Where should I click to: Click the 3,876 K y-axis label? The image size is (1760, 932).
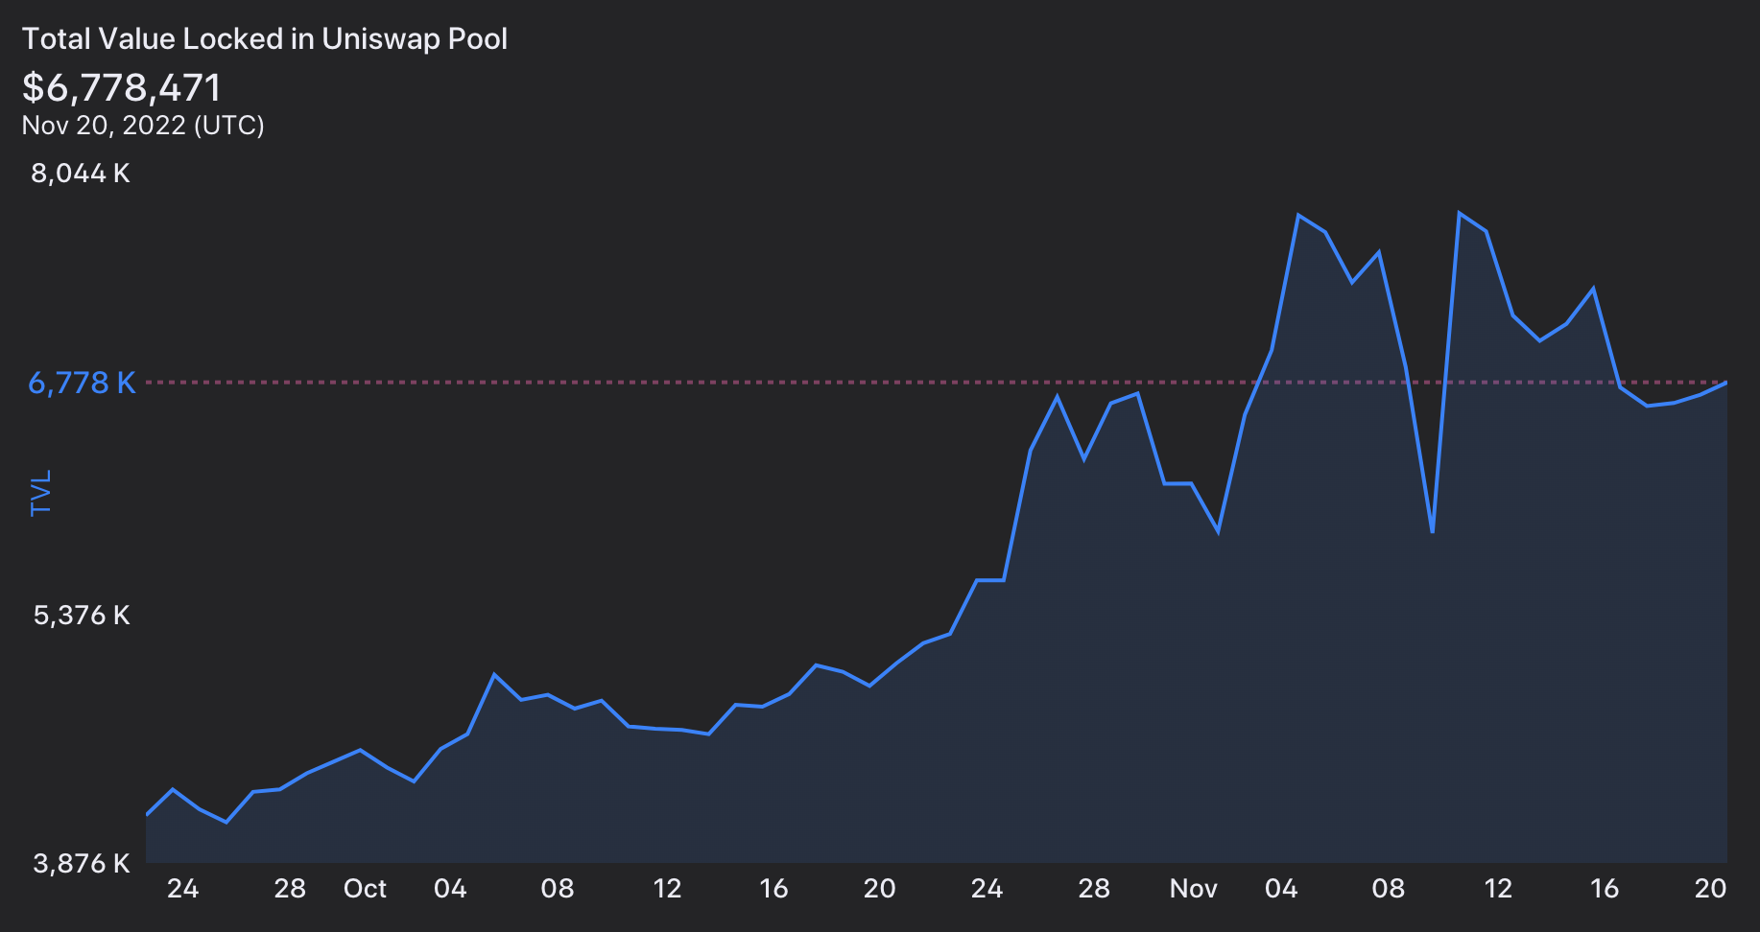(82, 863)
